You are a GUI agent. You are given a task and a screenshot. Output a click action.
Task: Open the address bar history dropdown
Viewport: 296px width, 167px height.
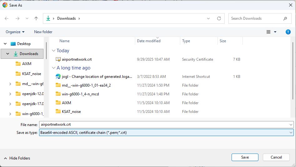(208, 18)
